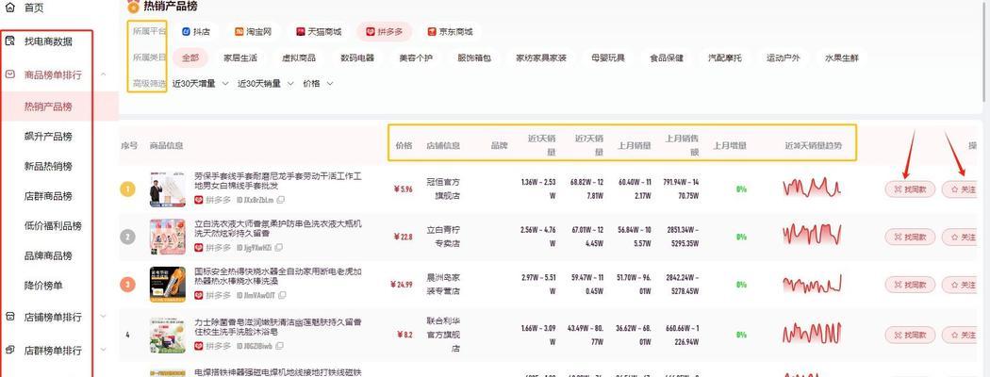
Task: Click the Pinduoduo logo in the 立白洗衣液 row
Action: 198,248
